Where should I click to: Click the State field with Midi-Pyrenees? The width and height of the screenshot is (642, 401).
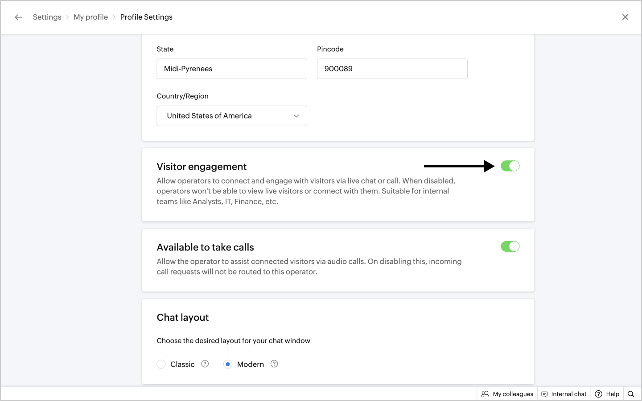coord(231,69)
